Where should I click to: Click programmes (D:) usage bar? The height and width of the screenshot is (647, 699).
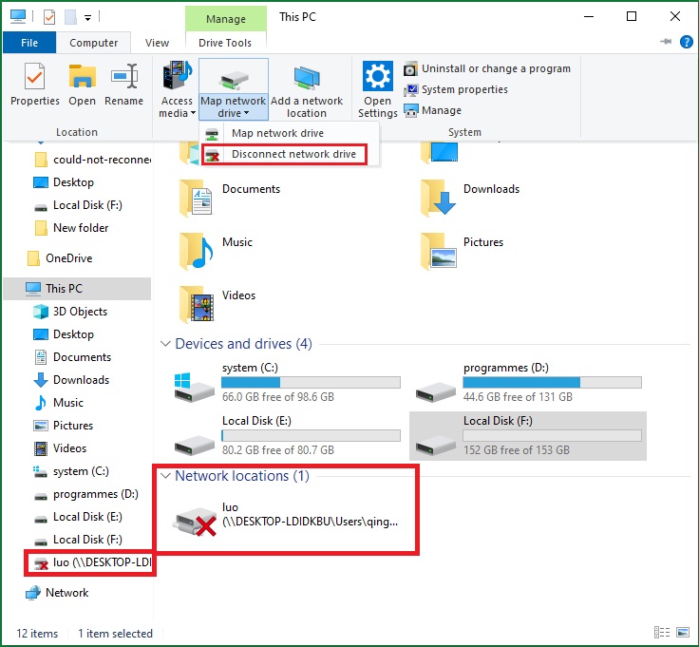[x=552, y=382]
